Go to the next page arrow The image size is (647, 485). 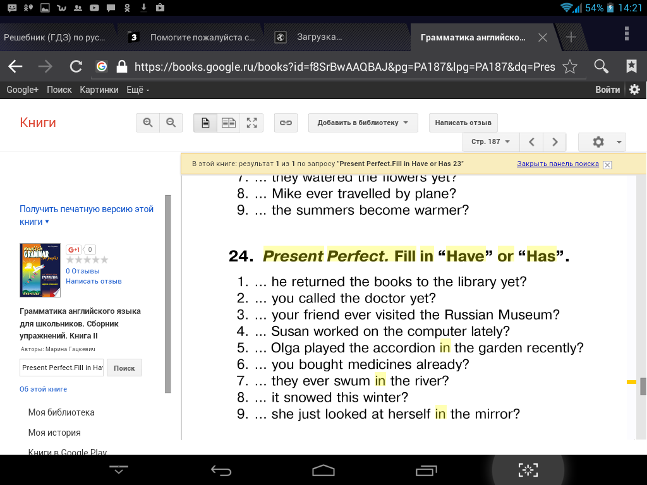555,142
